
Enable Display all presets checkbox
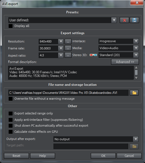tap(10, 26)
